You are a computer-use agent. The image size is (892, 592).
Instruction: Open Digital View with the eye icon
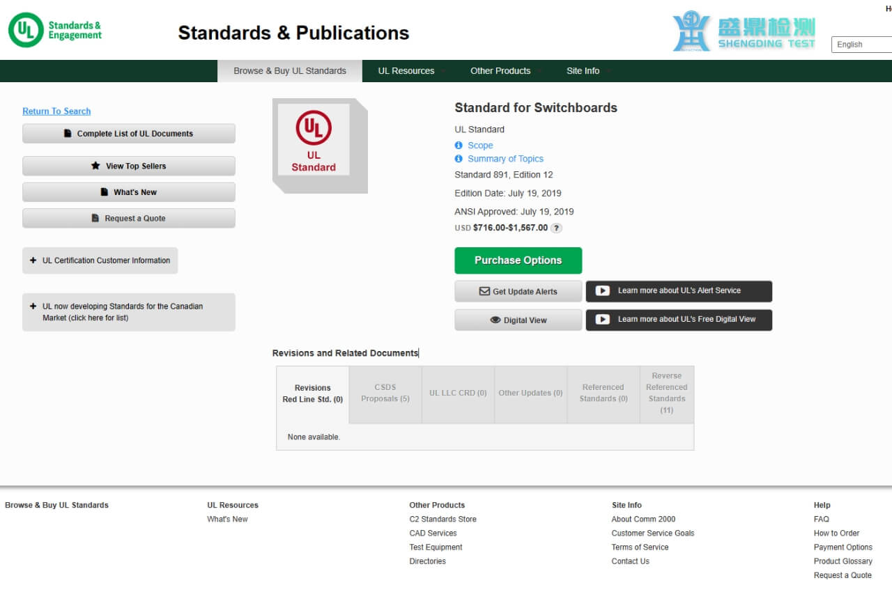tap(518, 320)
